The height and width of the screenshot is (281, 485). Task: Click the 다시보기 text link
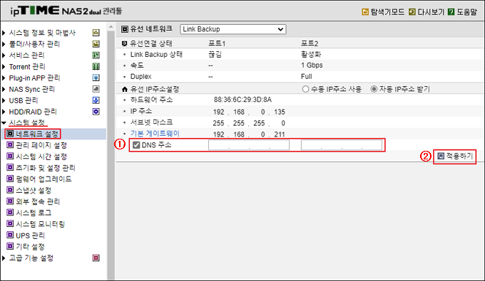[x=431, y=12]
